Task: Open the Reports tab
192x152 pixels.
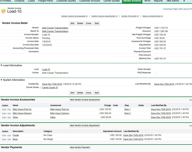Action: point(158,1)
